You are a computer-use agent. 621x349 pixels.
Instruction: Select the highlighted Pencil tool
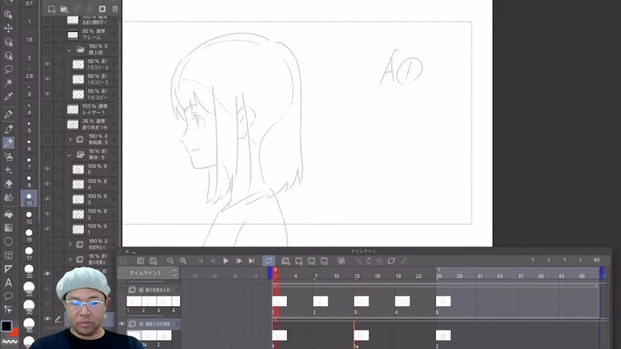click(x=8, y=142)
